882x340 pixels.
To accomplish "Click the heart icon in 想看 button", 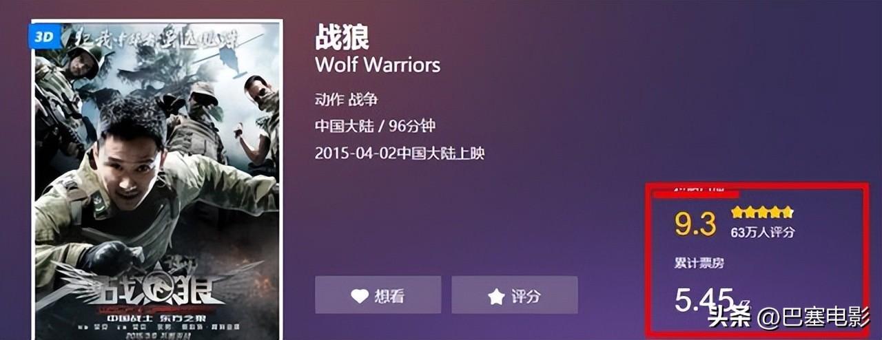I will coord(360,297).
